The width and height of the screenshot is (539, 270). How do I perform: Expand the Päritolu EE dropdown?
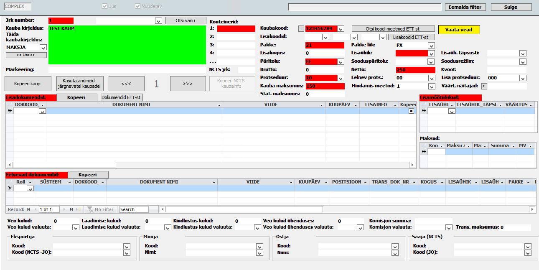tap(341, 61)
